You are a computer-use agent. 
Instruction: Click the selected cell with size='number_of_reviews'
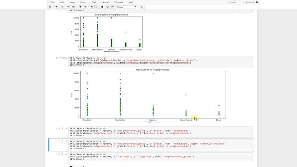(x=161, y=145)
